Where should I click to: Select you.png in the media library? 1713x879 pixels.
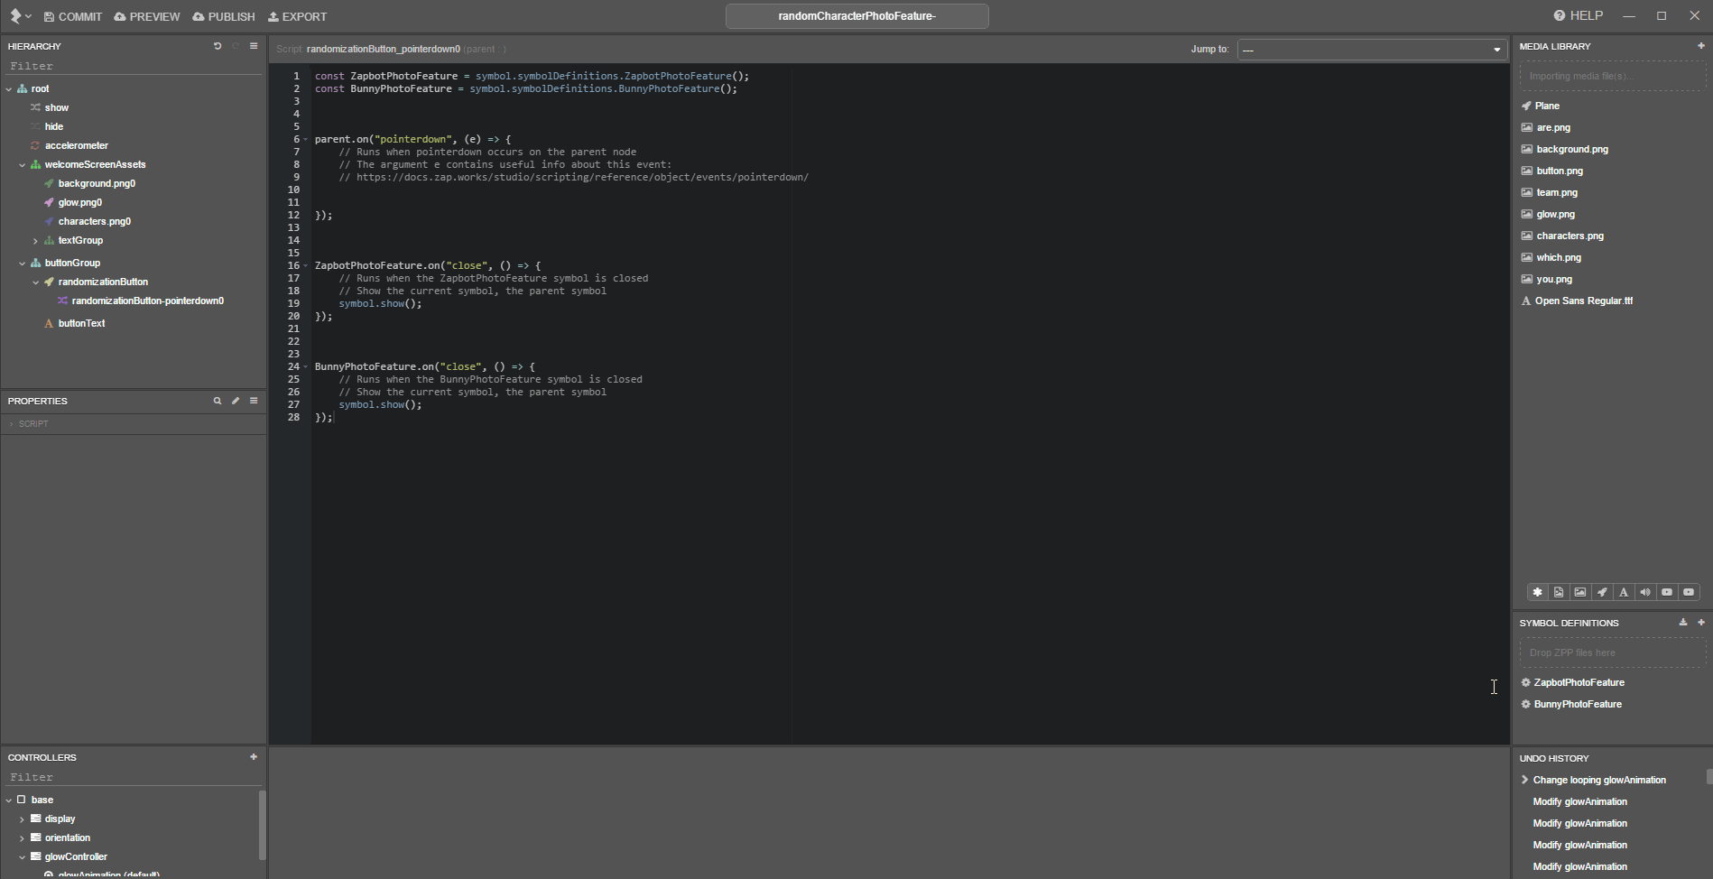(1554, 279)
